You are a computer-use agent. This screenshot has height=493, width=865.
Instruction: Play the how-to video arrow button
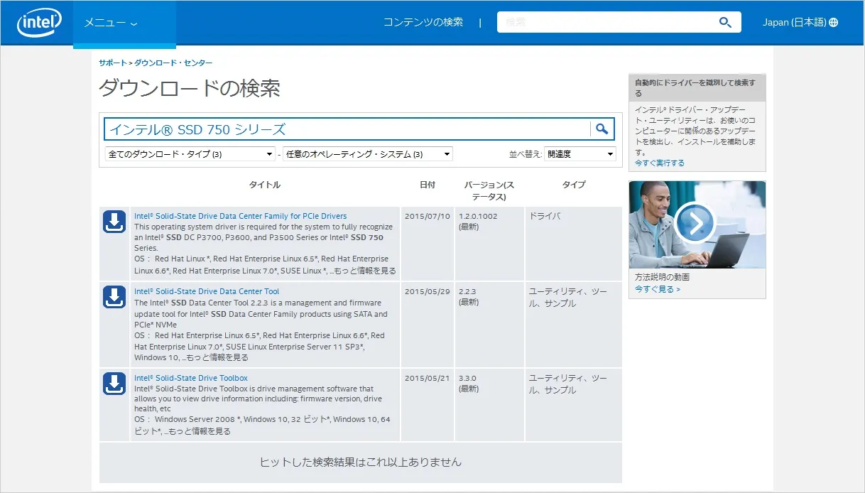695,223
